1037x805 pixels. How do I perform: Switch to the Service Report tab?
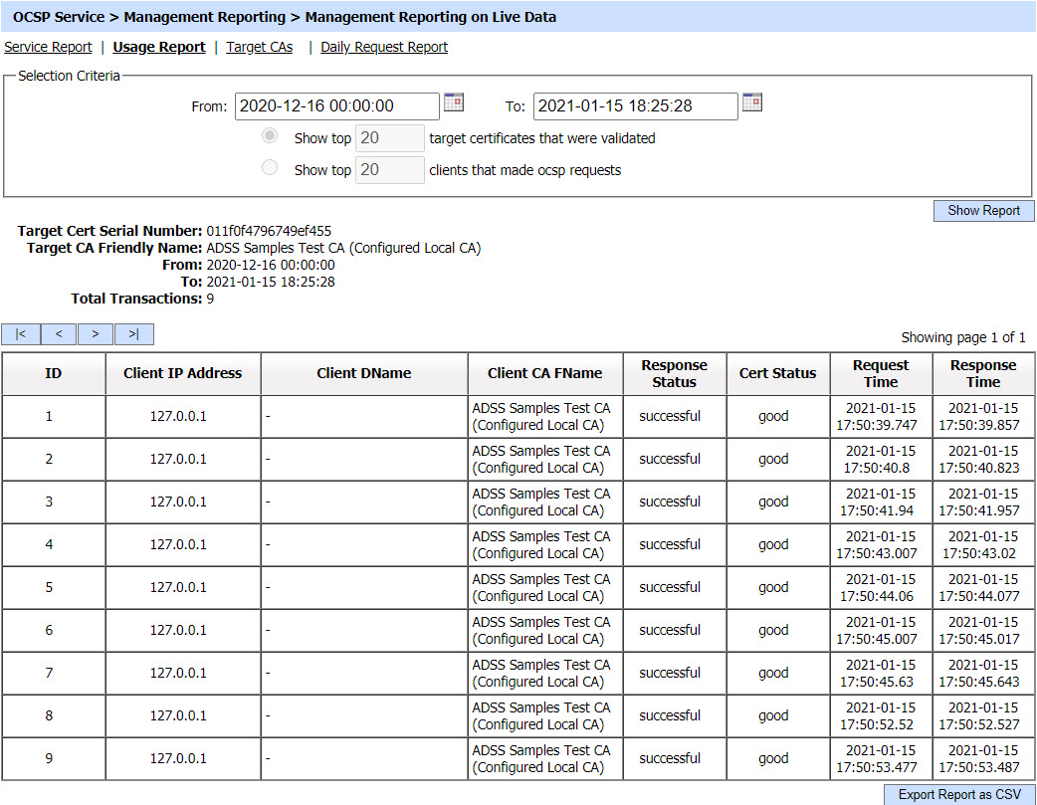(48, 47)
